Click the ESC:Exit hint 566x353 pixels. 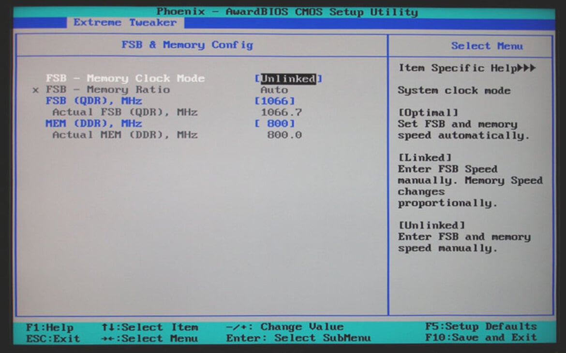pos(53,339)
